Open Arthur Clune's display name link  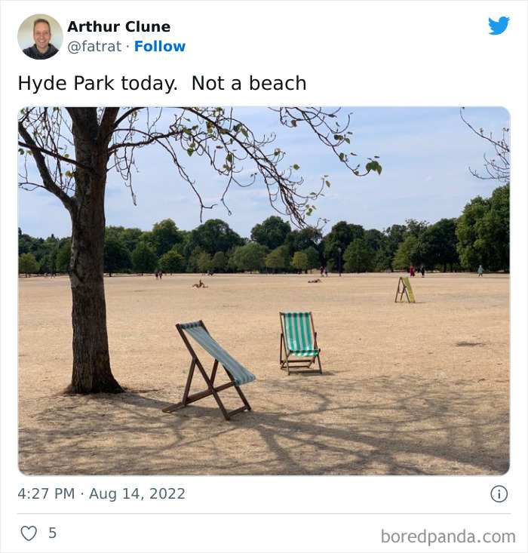click(x=119, y=26)
